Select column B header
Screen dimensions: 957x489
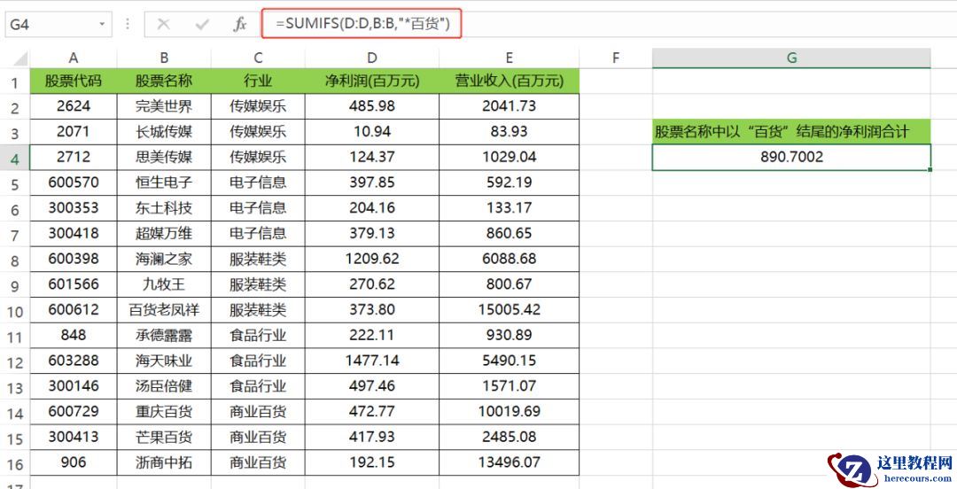164,58
